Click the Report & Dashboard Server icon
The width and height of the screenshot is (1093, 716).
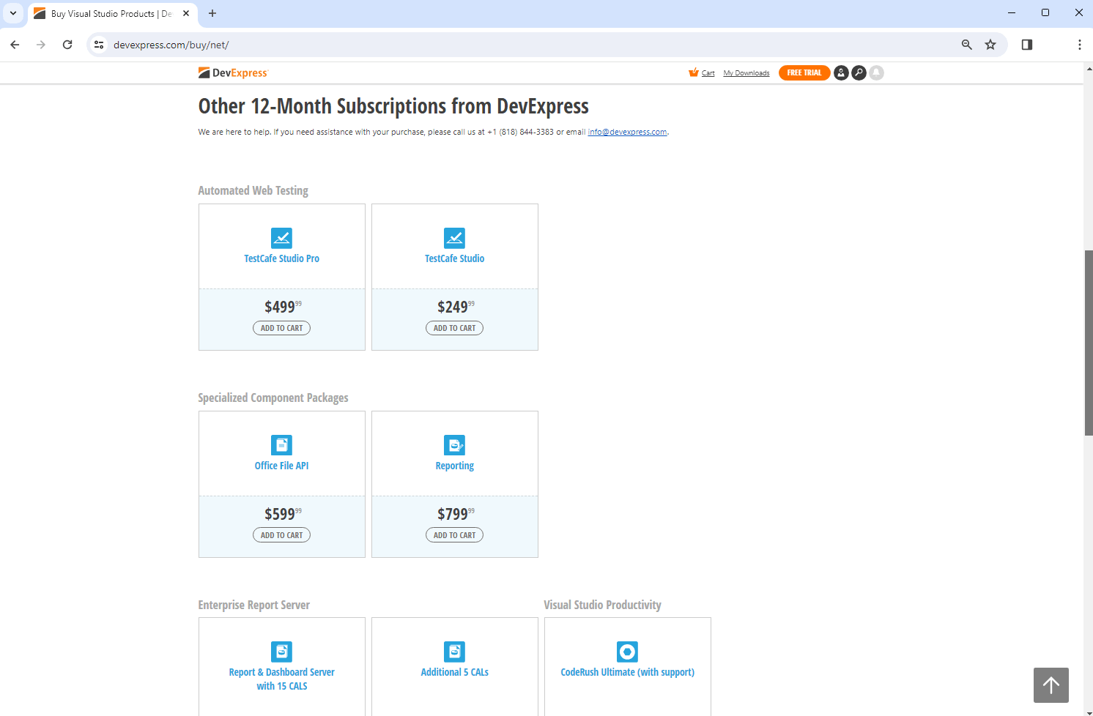[x=281, y=652]
